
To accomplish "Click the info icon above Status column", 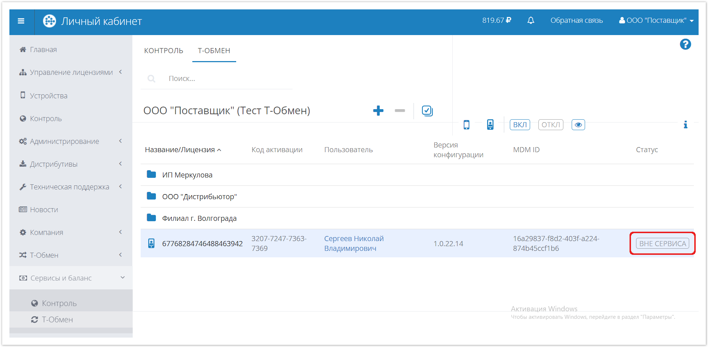I will coord(685,125).
